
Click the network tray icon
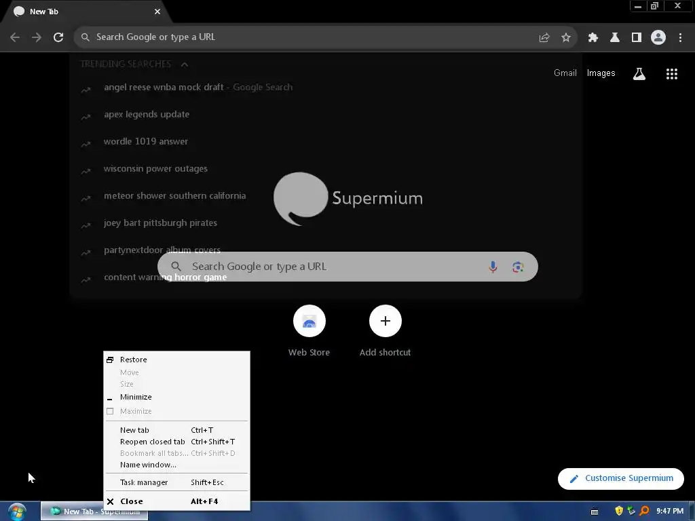(x=632, y=511)
